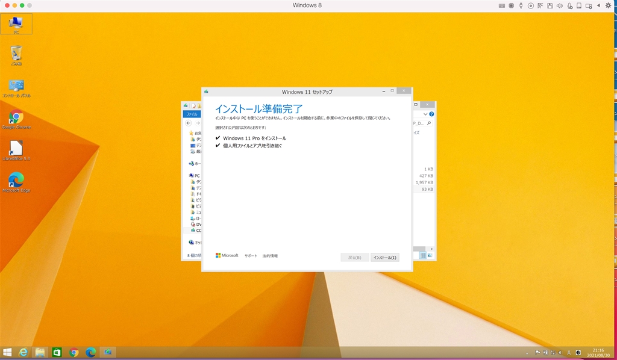Open the Windows Start button
Screen dimensions: 617x360
pos(7,353)
